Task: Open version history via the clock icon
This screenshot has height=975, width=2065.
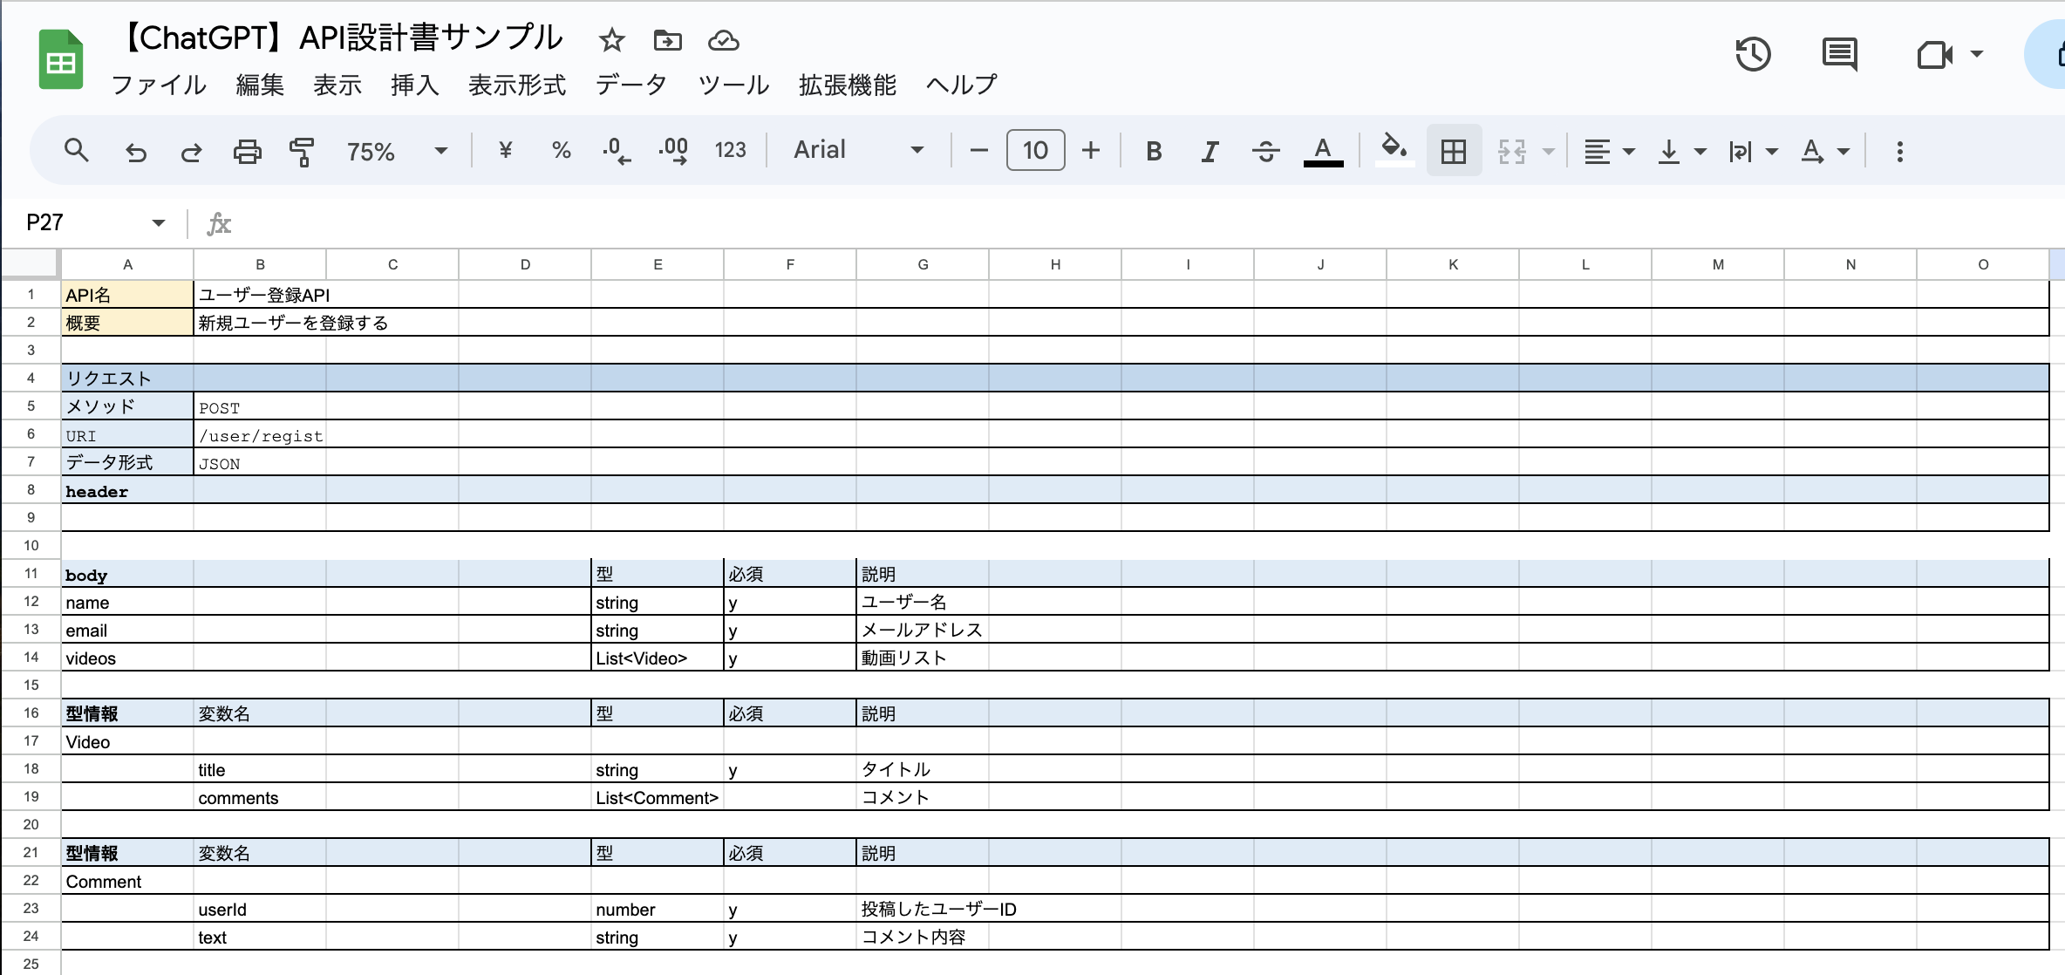Action: pyautogui.click(x=1753, y=54)
